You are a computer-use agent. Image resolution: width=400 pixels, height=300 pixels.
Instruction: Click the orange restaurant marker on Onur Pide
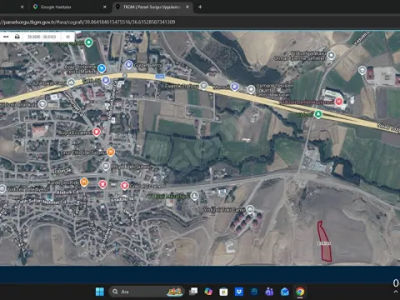click(x=111, y=152)
